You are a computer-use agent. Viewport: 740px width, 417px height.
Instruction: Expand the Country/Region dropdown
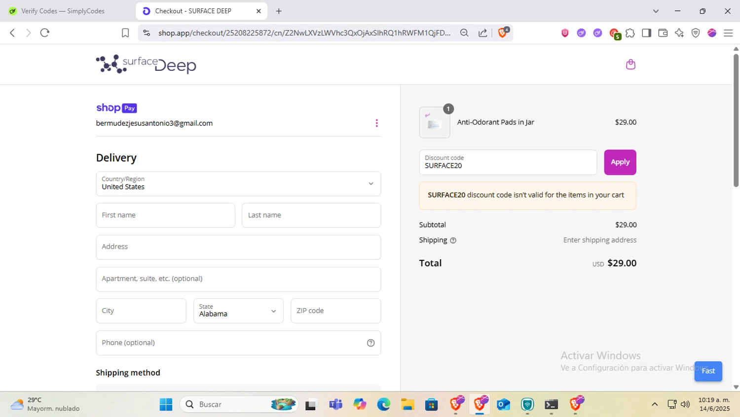point(238,184)
